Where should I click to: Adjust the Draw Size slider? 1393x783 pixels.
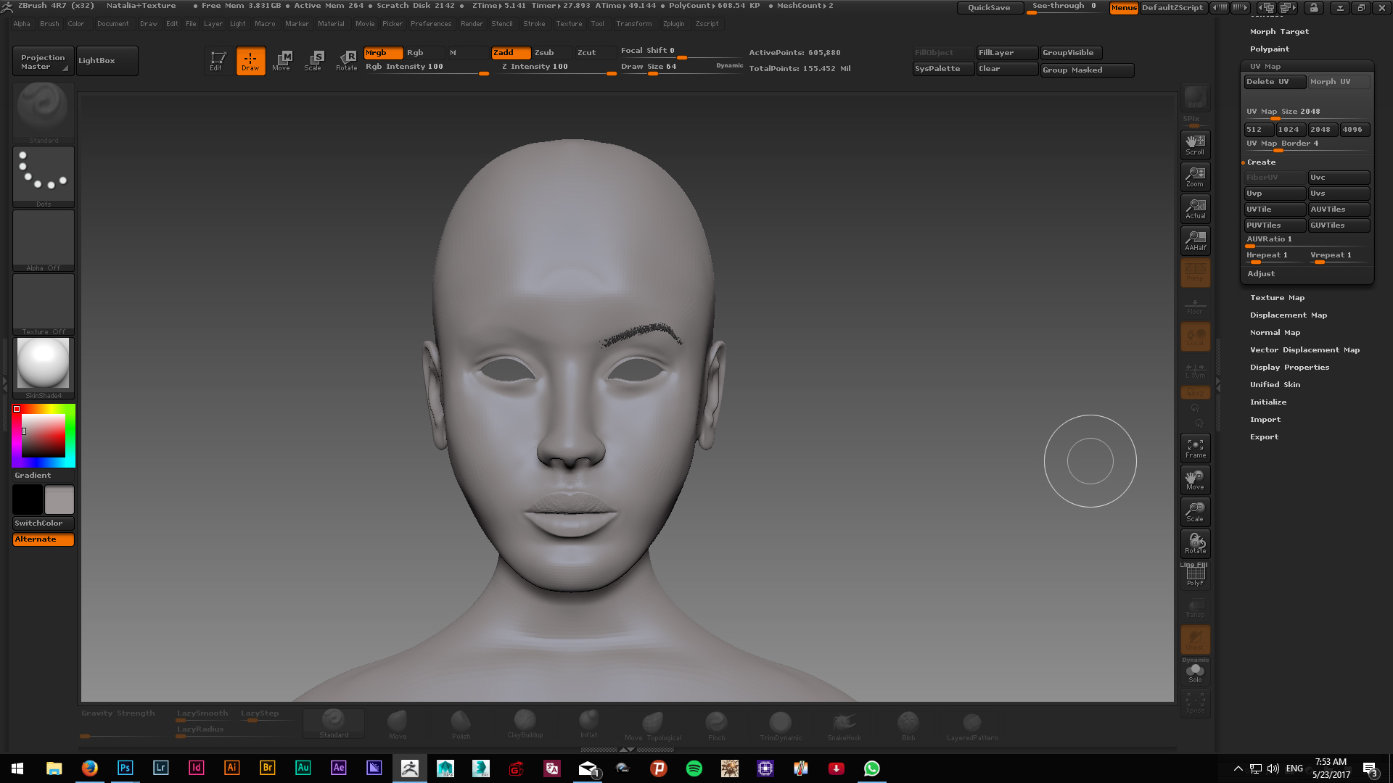click(x=681, y=67)
